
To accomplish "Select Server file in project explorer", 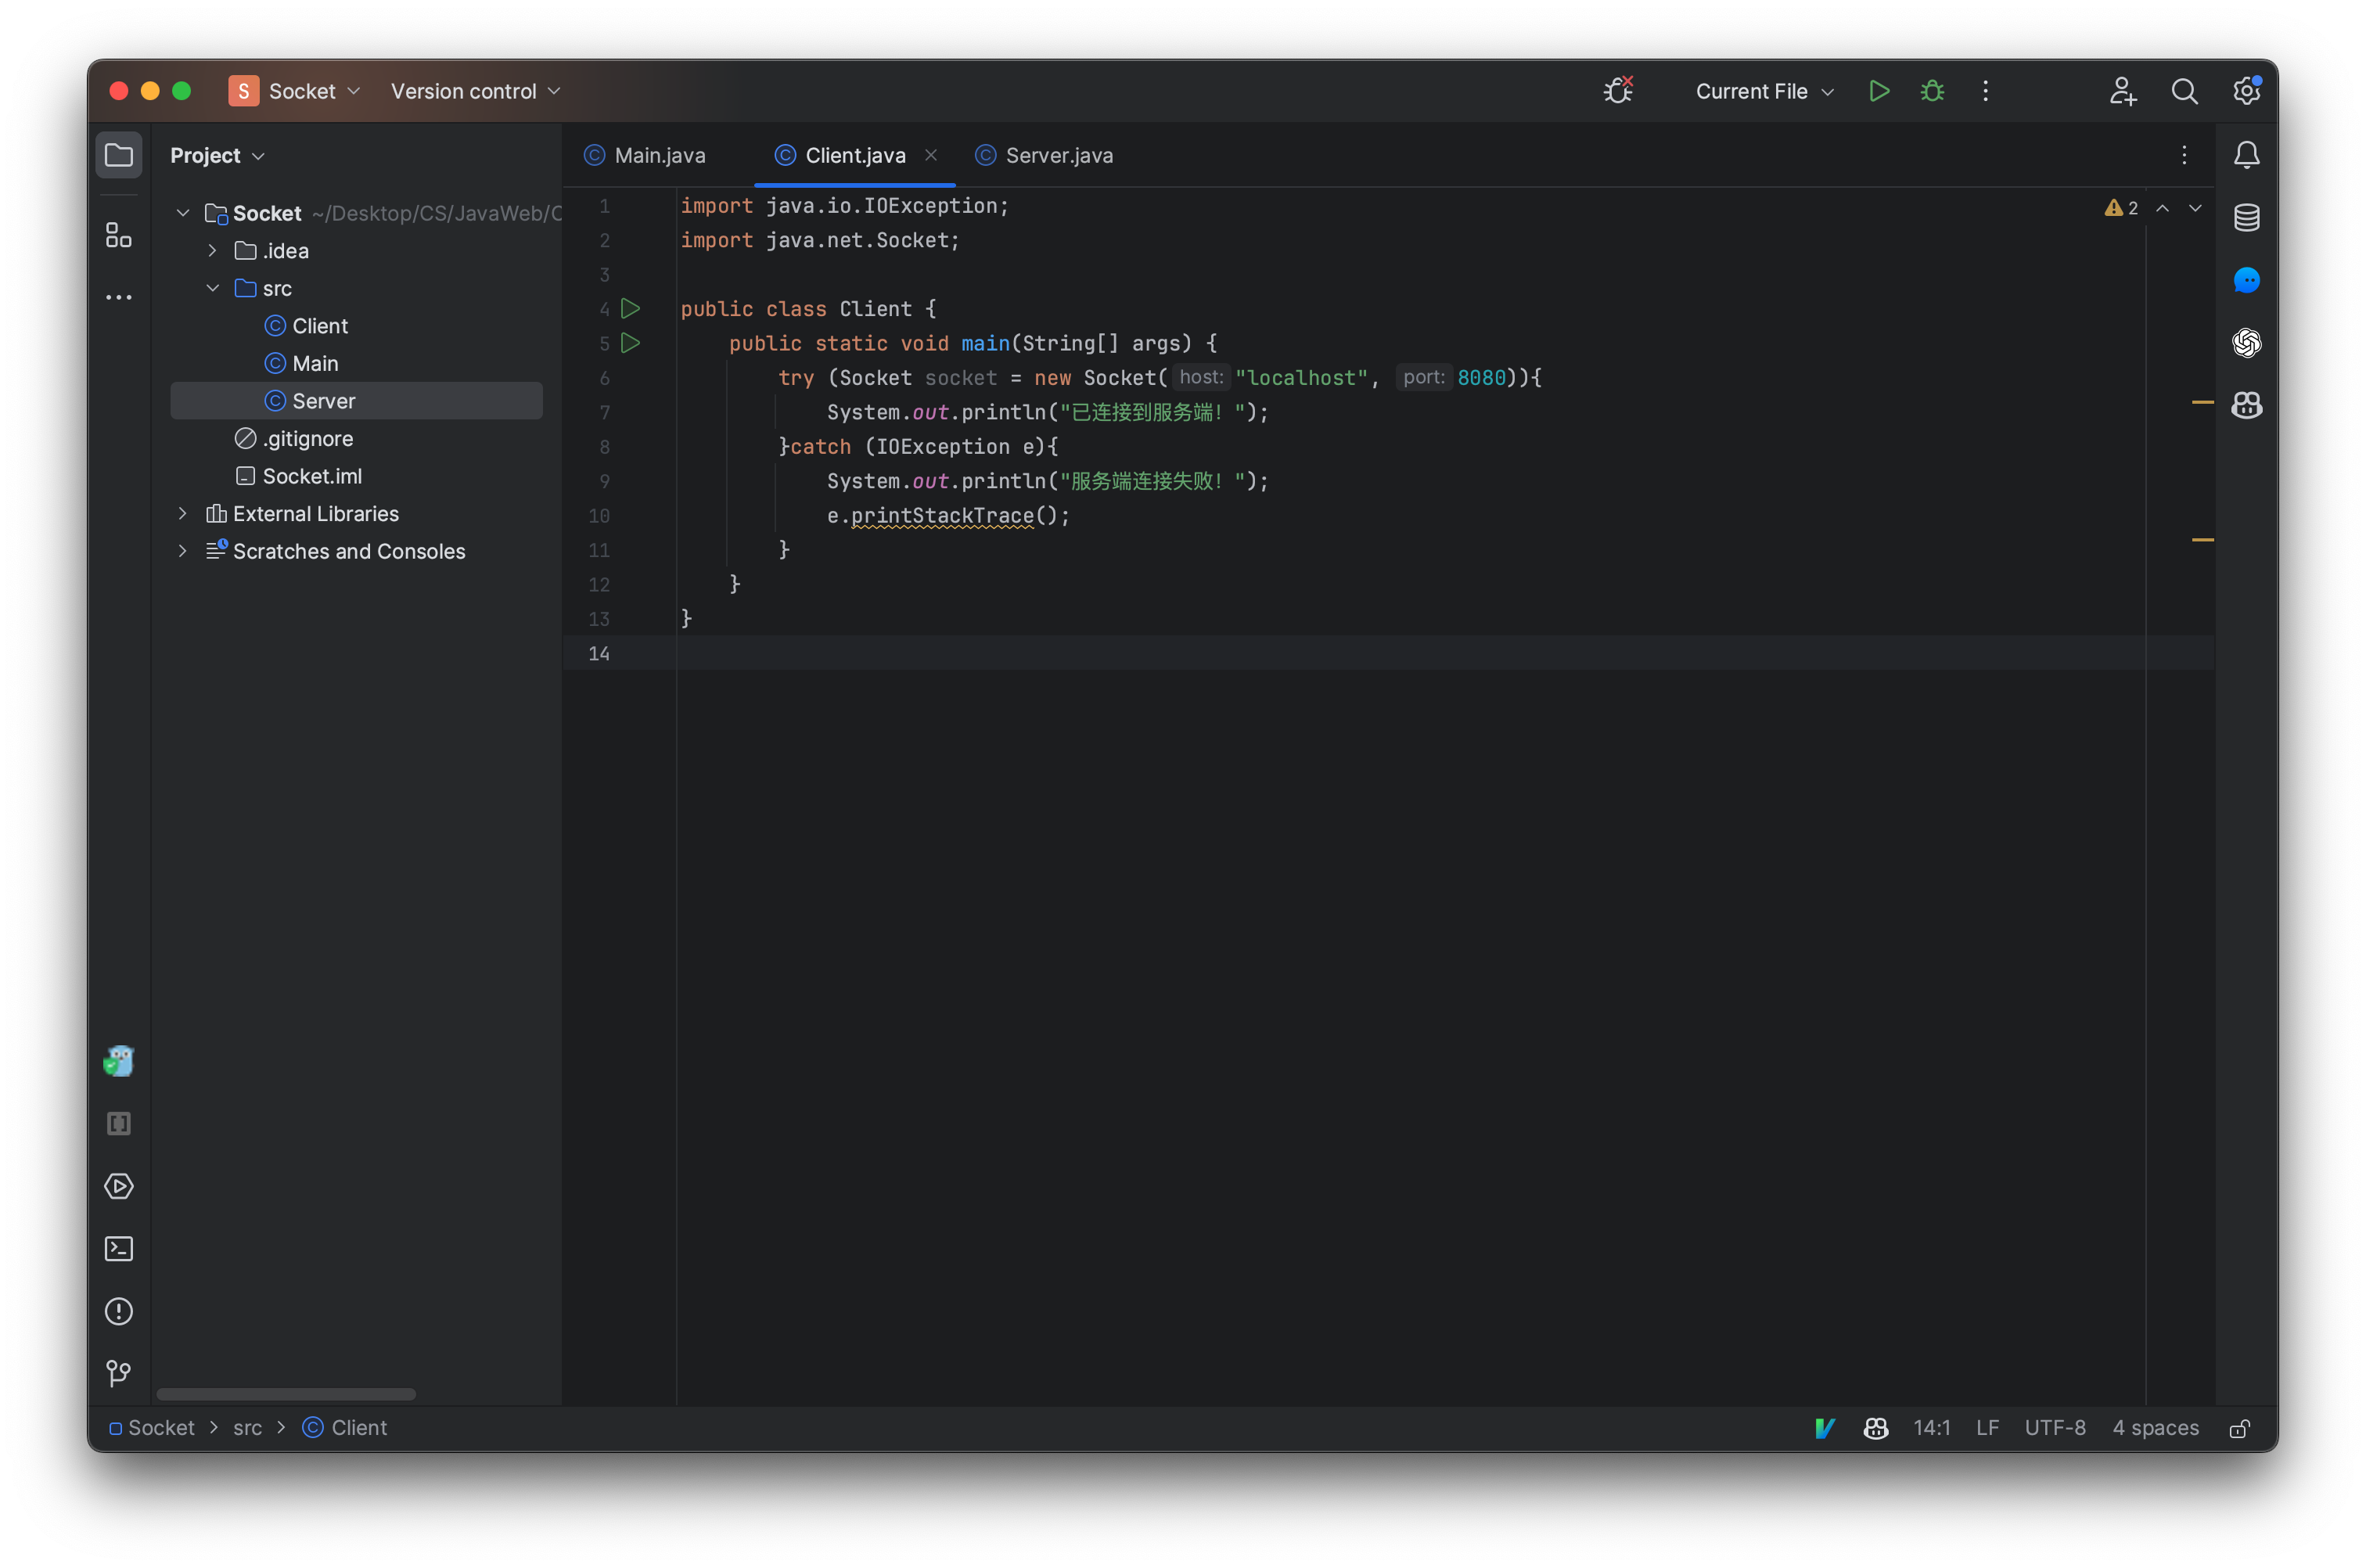I will coord(324,401).
